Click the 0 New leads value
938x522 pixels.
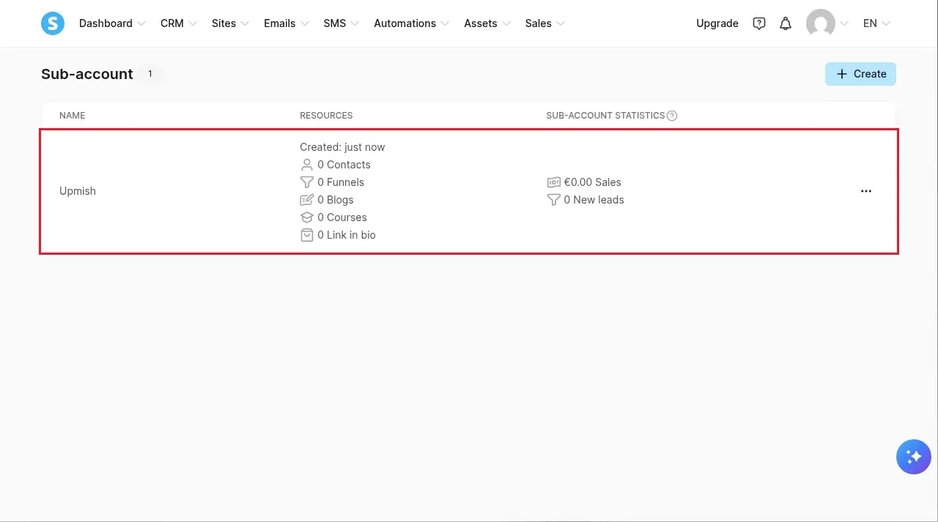click(x=594, y=200)
